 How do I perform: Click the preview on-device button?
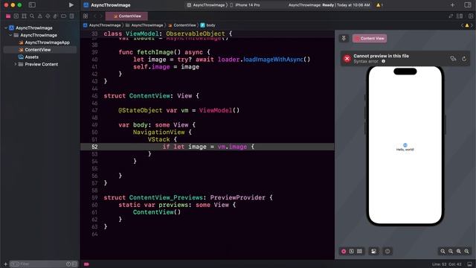coord(387,252)
